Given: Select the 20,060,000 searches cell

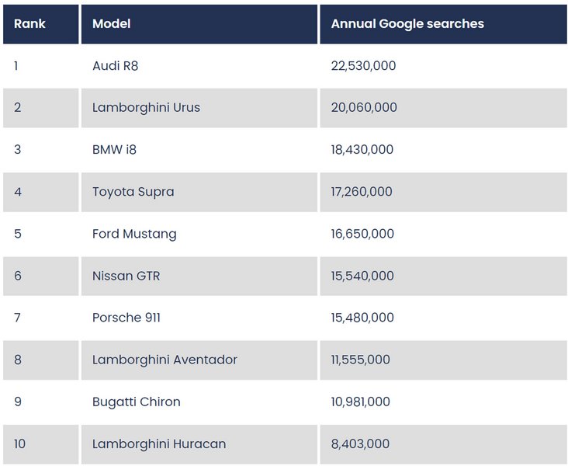Looking at the screenshot, I should pyautogui.click(x=364, y=108).
